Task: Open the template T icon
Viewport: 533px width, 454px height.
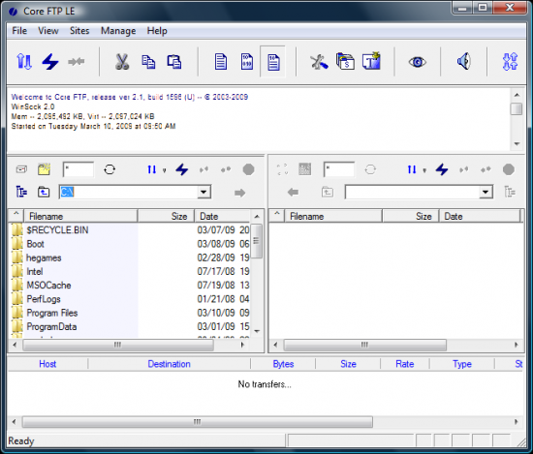Action: [x=371, y=61]
